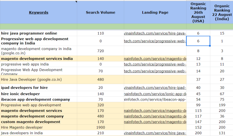The image size is (233, 136).
Task: Open the link in the Progressive Web App Development Company row
Action: click(x=155, y=71)
